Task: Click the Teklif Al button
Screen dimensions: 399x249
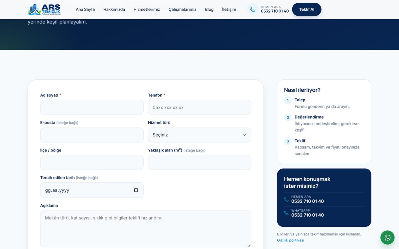Action: [307, 9]
